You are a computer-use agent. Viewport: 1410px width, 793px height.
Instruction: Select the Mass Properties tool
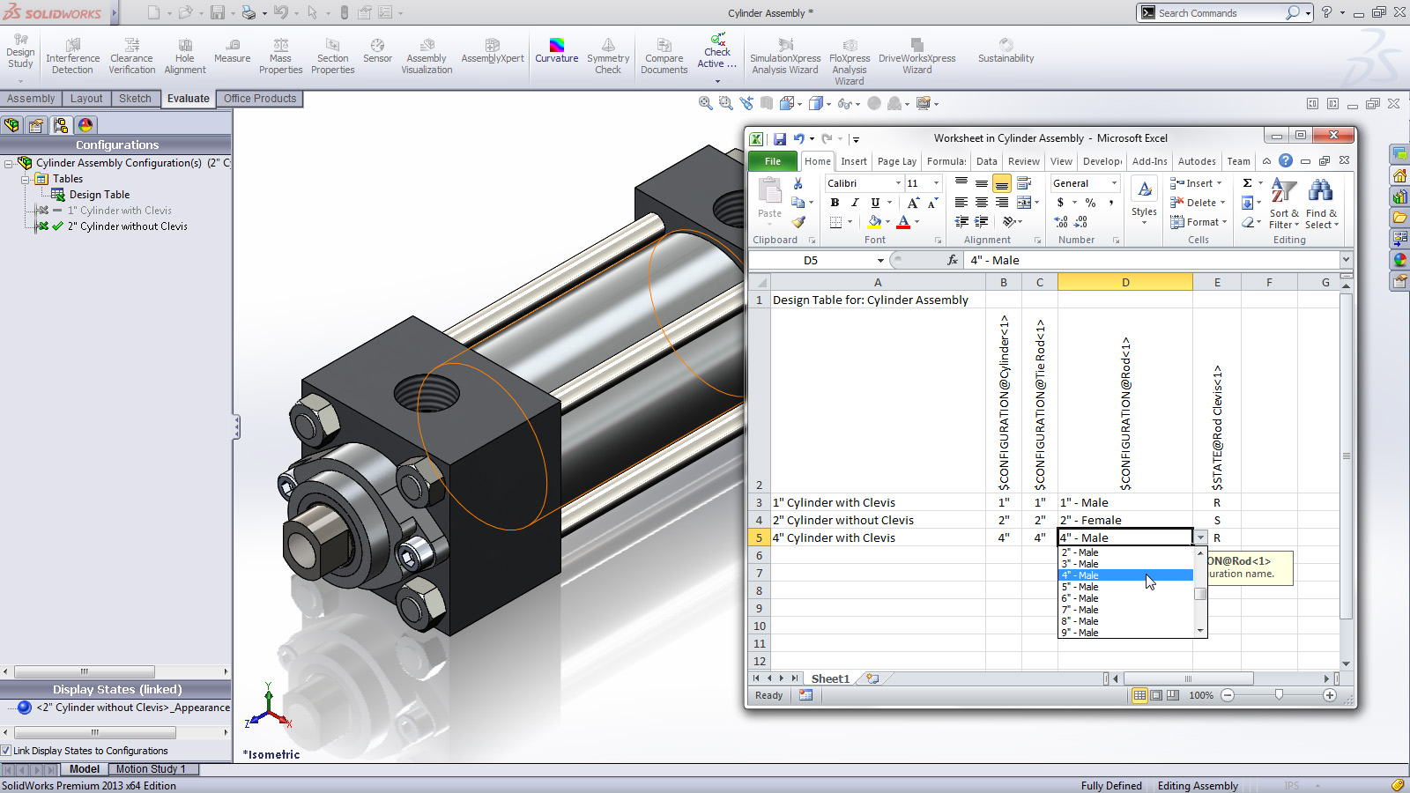coord(280,56)
